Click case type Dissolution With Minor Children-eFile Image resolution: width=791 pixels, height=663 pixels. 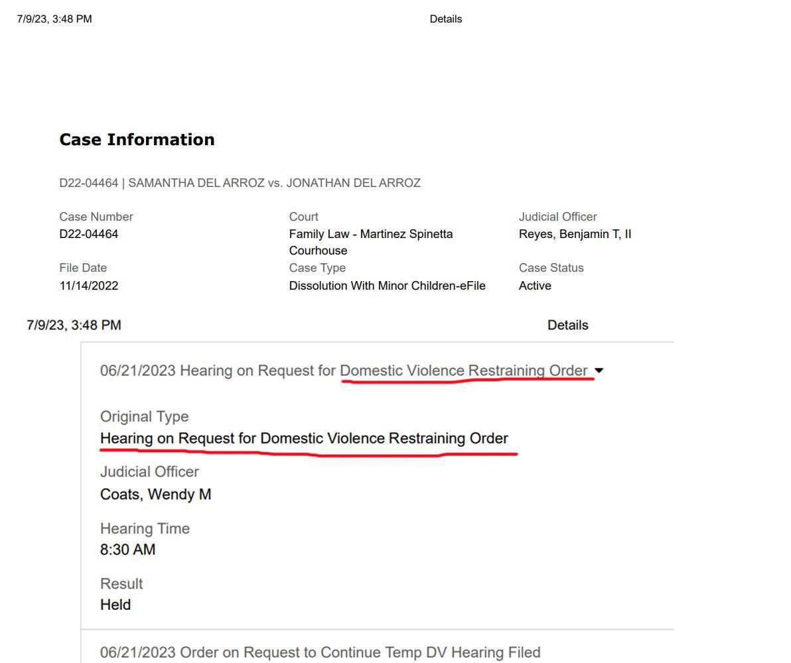click(x=387, y=286)
